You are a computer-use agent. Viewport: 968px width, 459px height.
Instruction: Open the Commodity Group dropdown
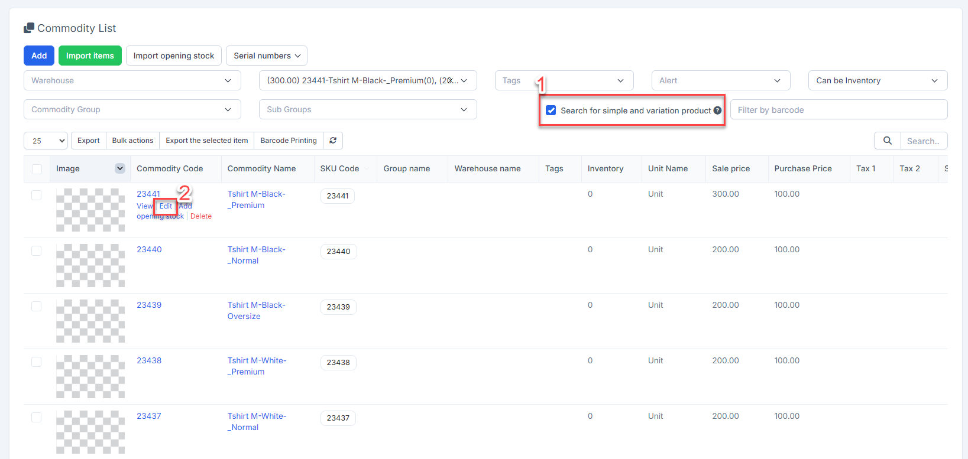pos(132,109)
